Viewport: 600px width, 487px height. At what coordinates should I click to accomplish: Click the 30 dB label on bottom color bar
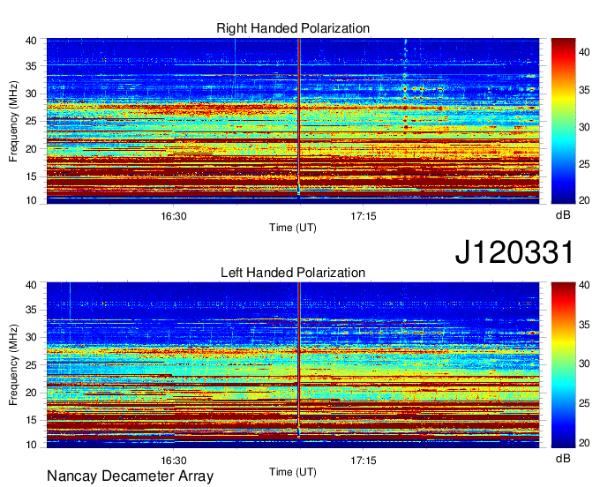pos(584,363)
